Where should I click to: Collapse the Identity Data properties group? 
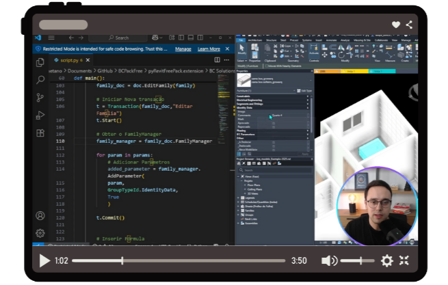click(x=308, y=108)
